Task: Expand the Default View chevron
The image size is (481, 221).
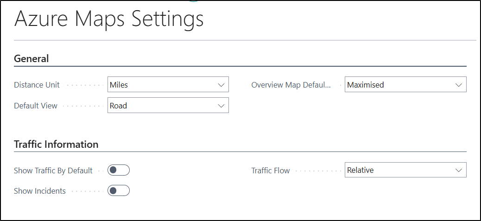Action: tap(221, 106)
